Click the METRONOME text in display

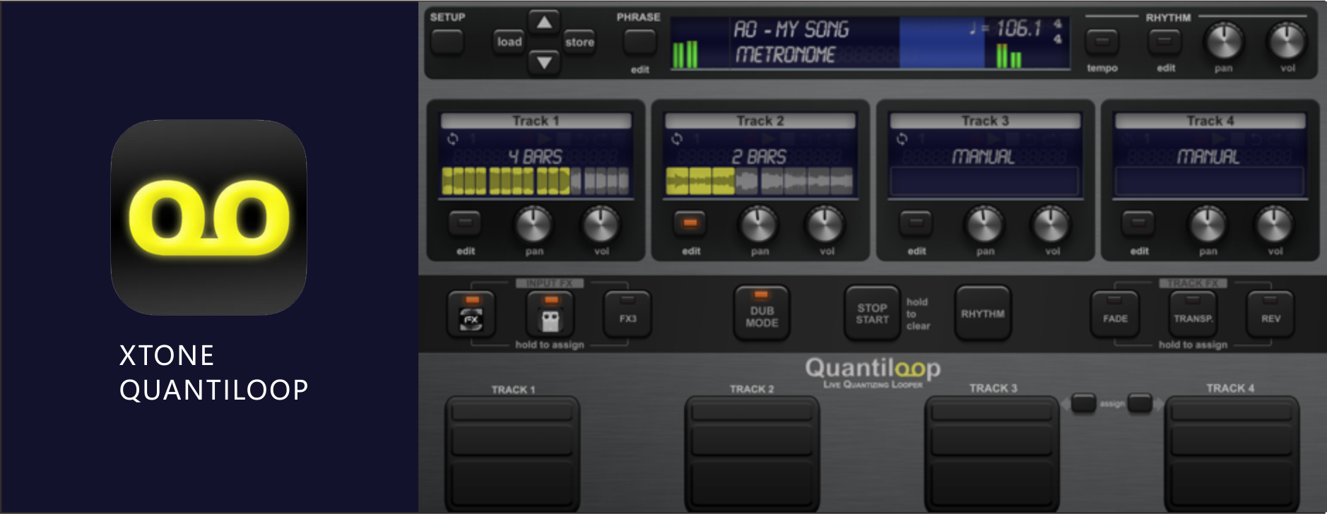pos(785,54)
